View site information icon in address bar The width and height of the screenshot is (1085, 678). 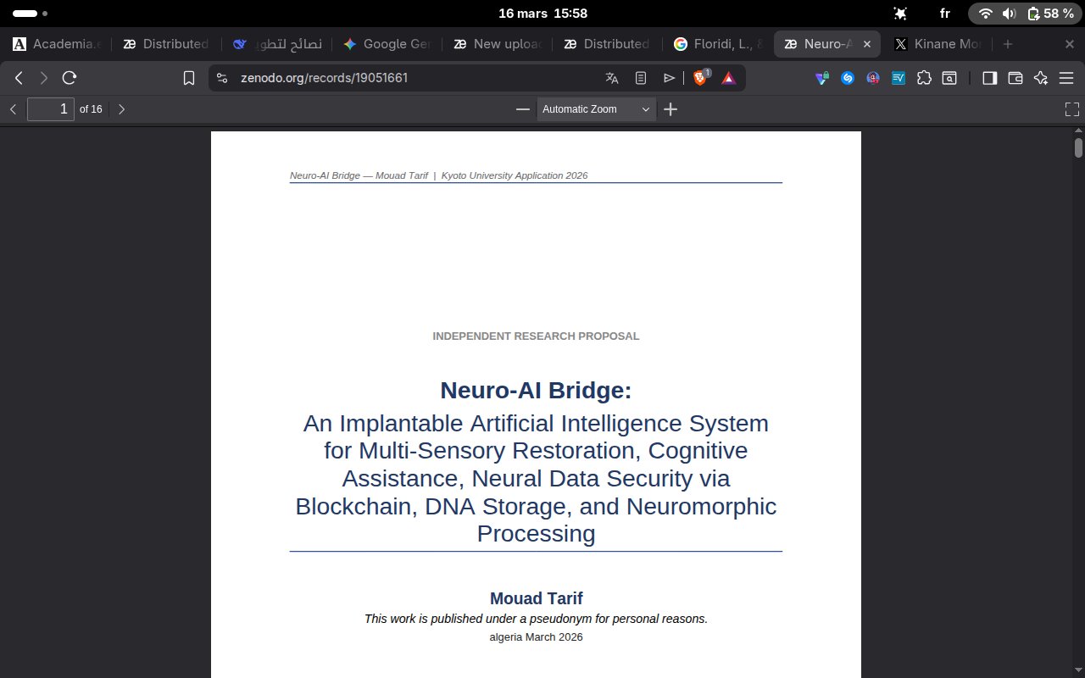(x=222, y=78)
